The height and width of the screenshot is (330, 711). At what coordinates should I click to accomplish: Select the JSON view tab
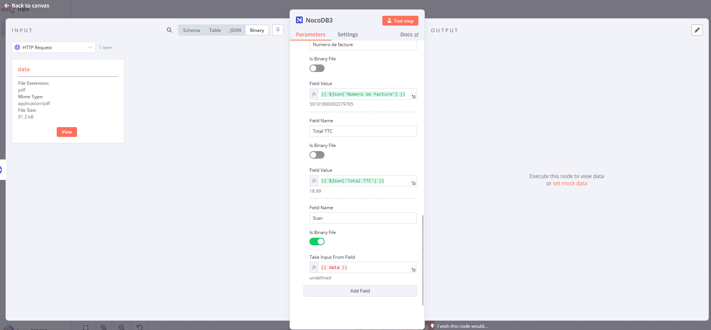(235, 30)
